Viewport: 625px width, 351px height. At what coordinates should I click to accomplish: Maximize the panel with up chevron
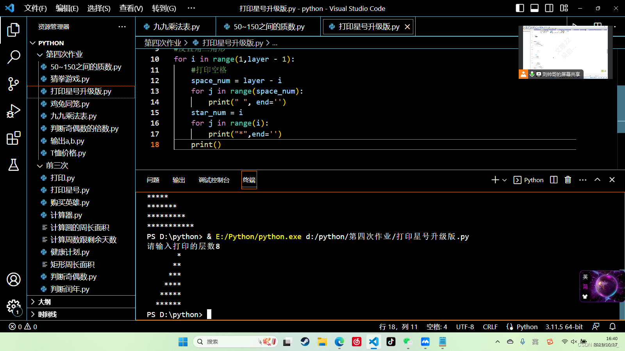(597, 180)
